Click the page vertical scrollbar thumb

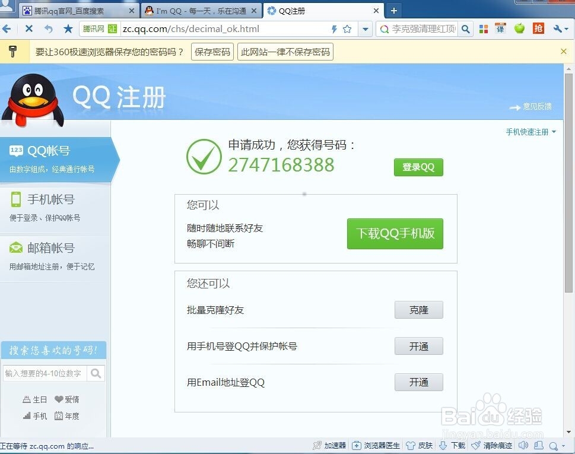568,183
